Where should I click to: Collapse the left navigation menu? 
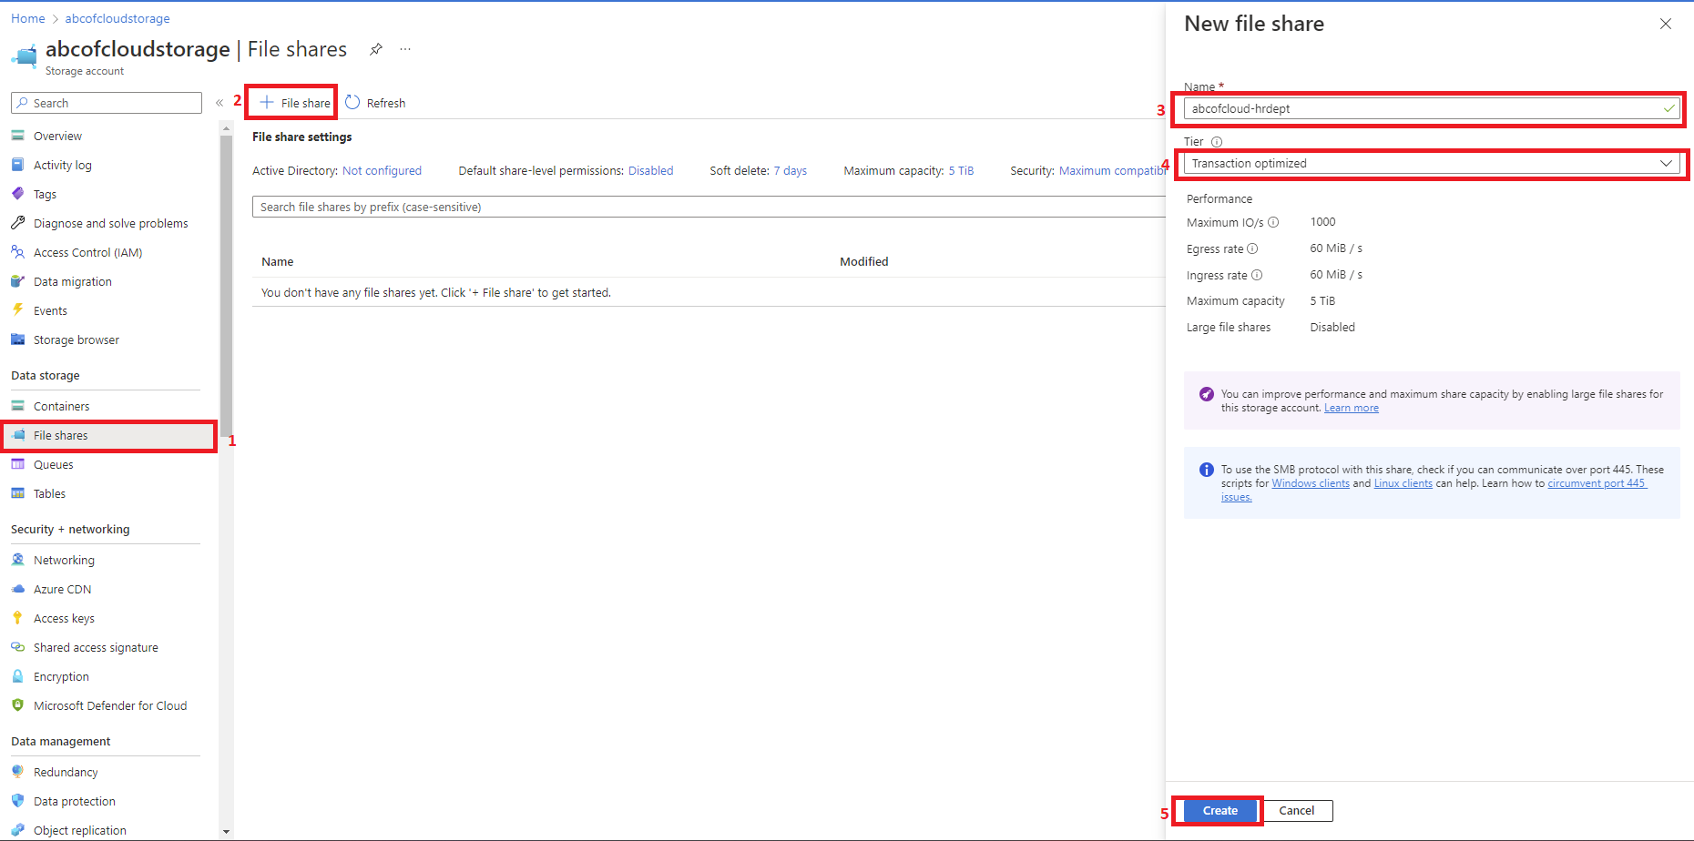pyautogui.click(x=219, y=103)
